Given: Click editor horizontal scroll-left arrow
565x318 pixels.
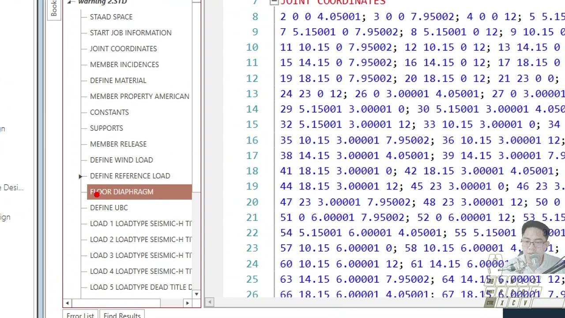Looking at the screenshot, I should point(210,303).
